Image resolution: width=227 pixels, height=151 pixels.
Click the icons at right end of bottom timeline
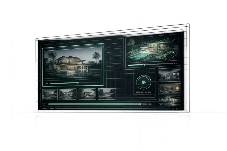pyautogui.click(x=150, y=104)
